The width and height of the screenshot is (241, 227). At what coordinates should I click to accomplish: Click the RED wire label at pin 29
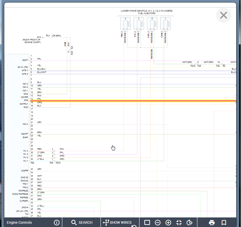(39, 149)
